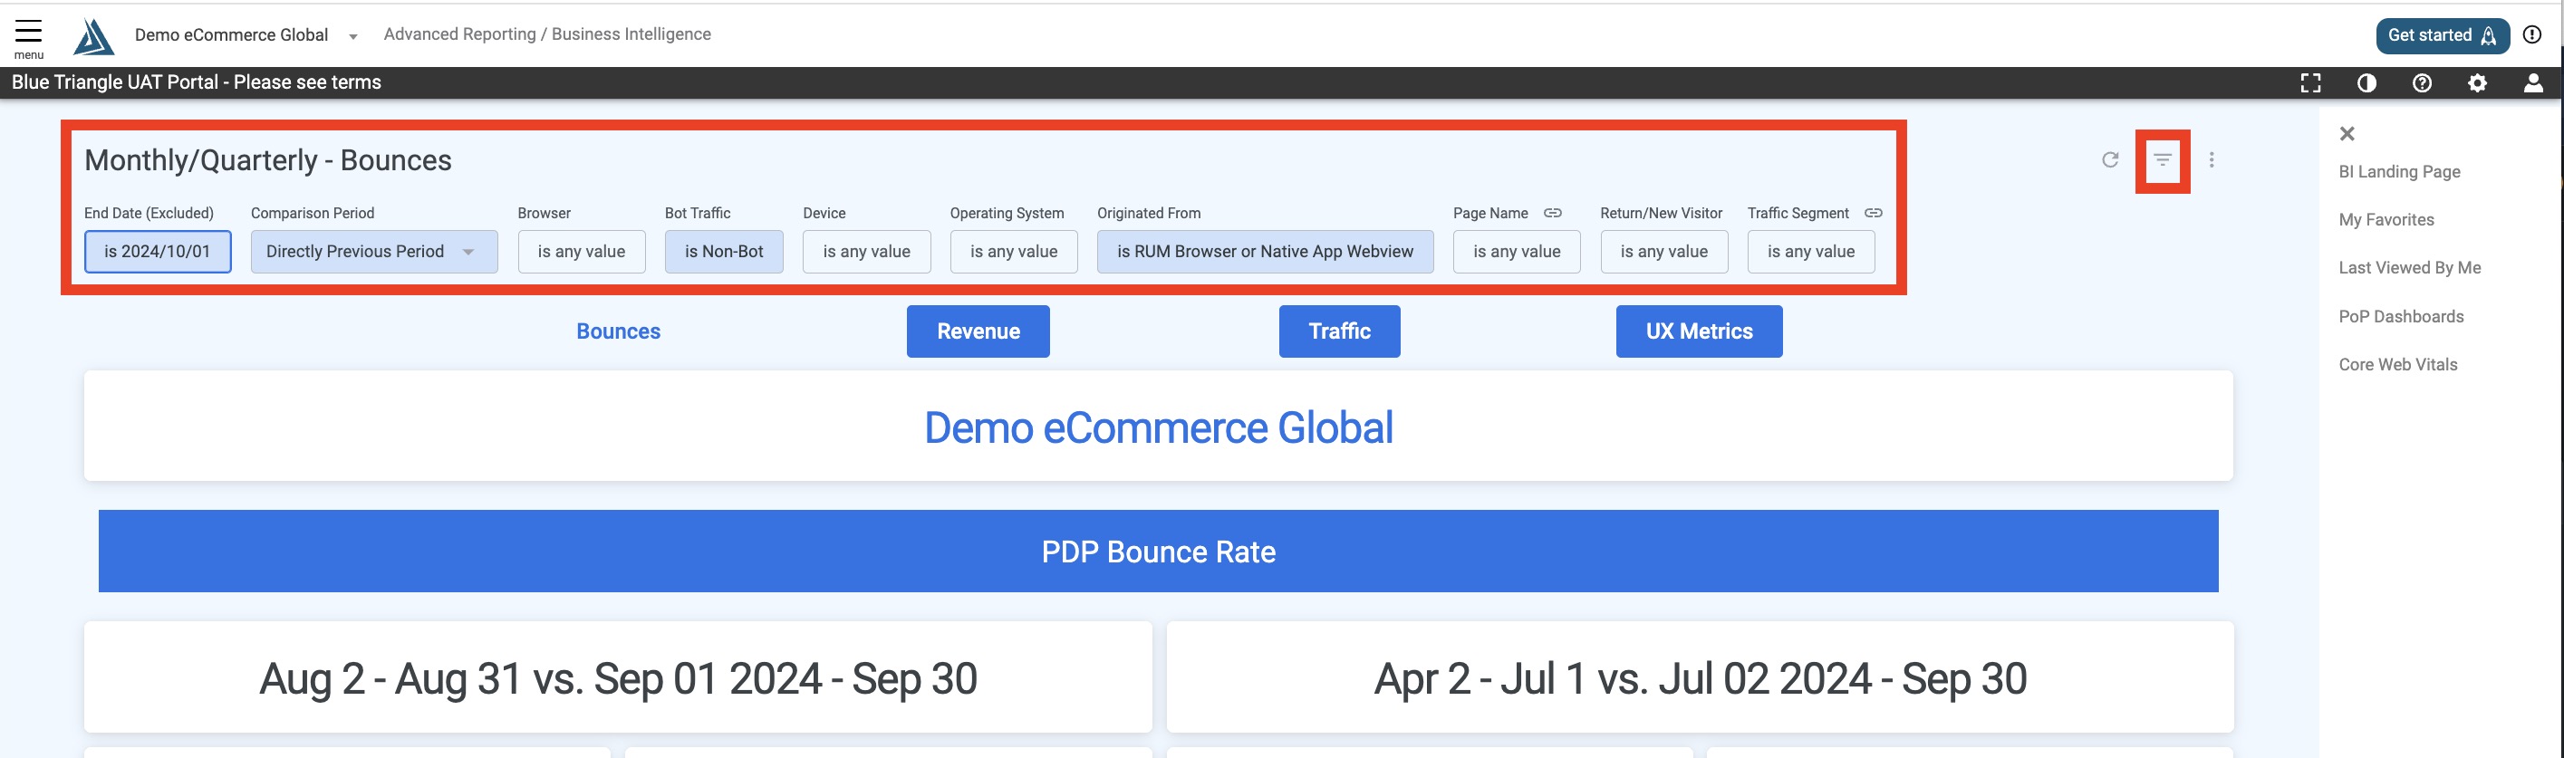Switch to the Bounces tab
Image resolution: width=2564 pixels, height=758 pixels.
(x=618, y=331)
